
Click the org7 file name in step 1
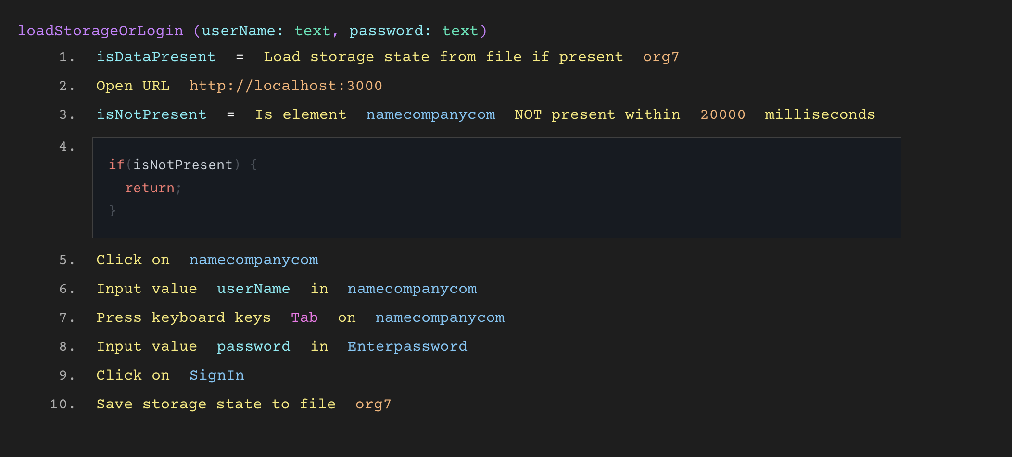[x=661, y=57]
